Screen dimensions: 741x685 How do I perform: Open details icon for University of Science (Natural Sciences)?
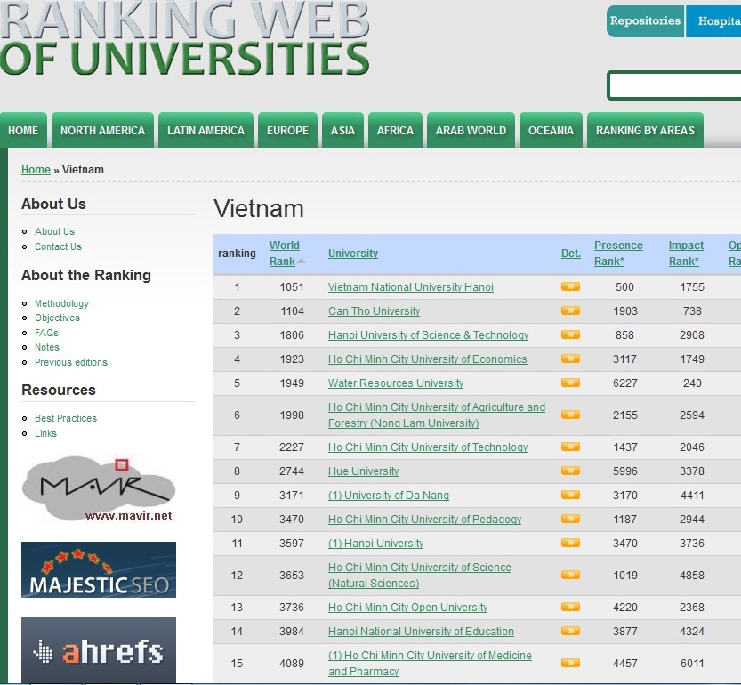coord(570,575)
